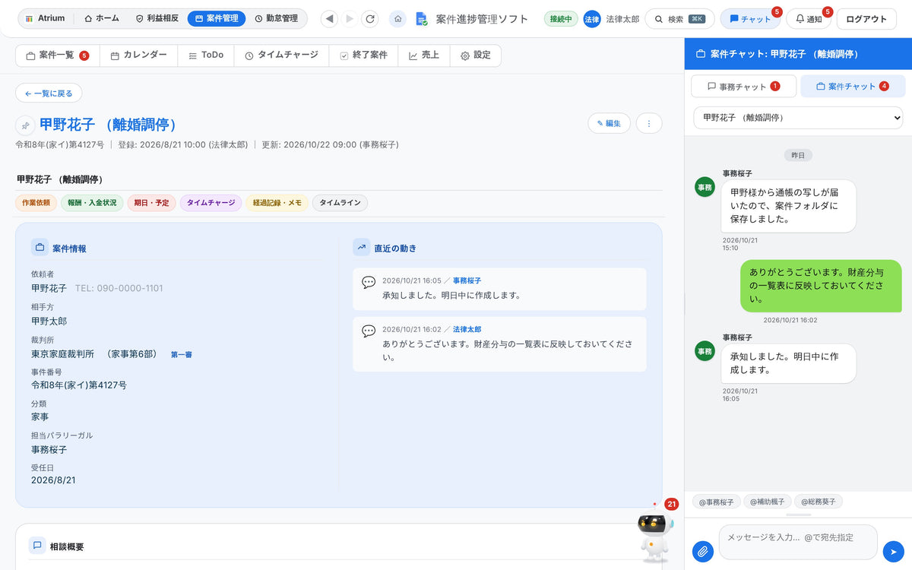Image resolution: width=912 pixels, height=570 pixels.
Task: Expand the 甲野花子（離婚調停） case dropdown
Action: [x=798, y=118]
